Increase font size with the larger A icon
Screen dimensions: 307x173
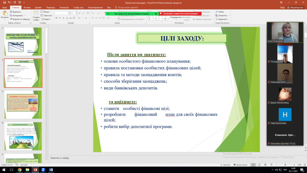79,13
